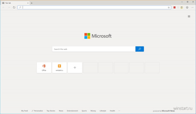This screenshot has width=196, height=114.
Task: Open Money feed category
Action: 93,111
